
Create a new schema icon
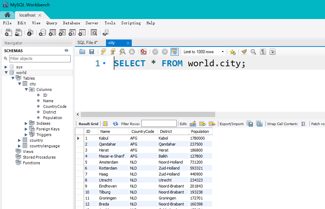pos(42,32)
